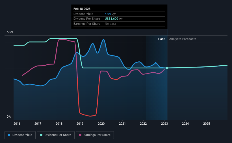Click the teal Dividend Per Share legend dot
Screen dimensions: 232x143
pos(41,135)
